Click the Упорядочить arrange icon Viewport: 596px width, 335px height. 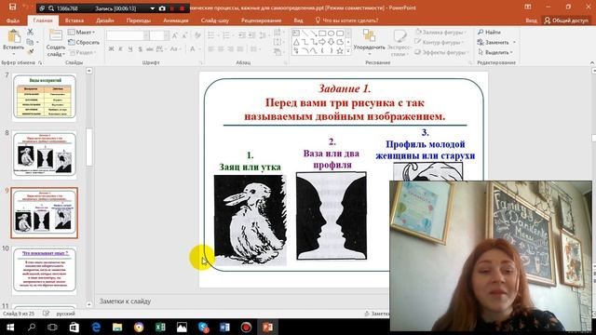369,35
